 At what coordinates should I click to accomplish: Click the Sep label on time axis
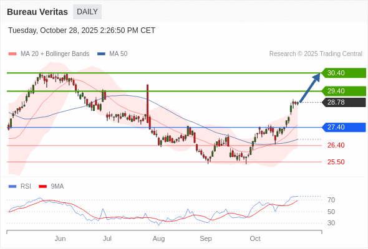point(206,238)
